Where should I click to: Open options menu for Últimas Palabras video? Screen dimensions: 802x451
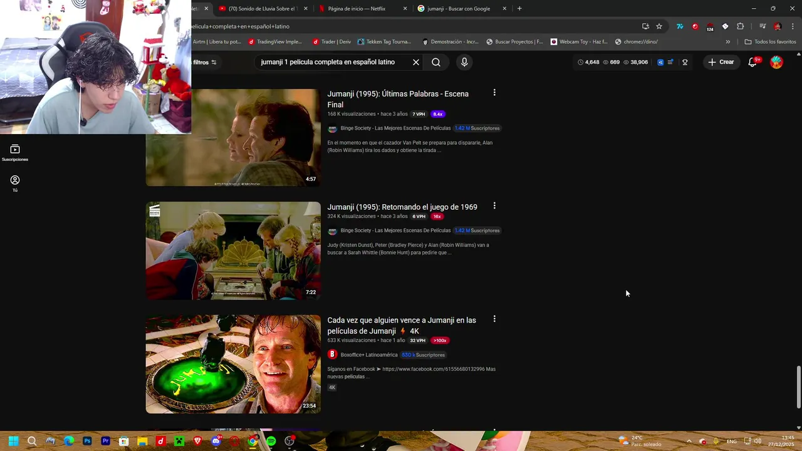coord(494,93)
